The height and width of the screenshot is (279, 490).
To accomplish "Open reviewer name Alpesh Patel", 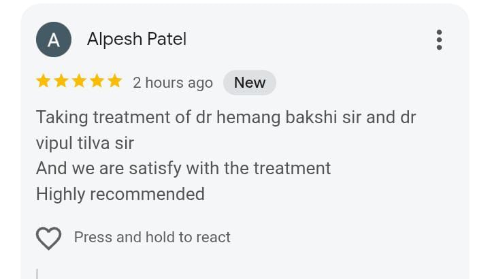I will 136,39.
